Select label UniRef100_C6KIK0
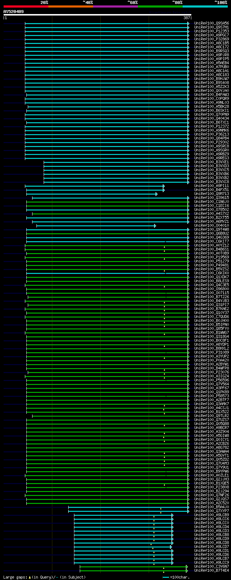Screen dimensions: 231x580 [x=212, y=273]
